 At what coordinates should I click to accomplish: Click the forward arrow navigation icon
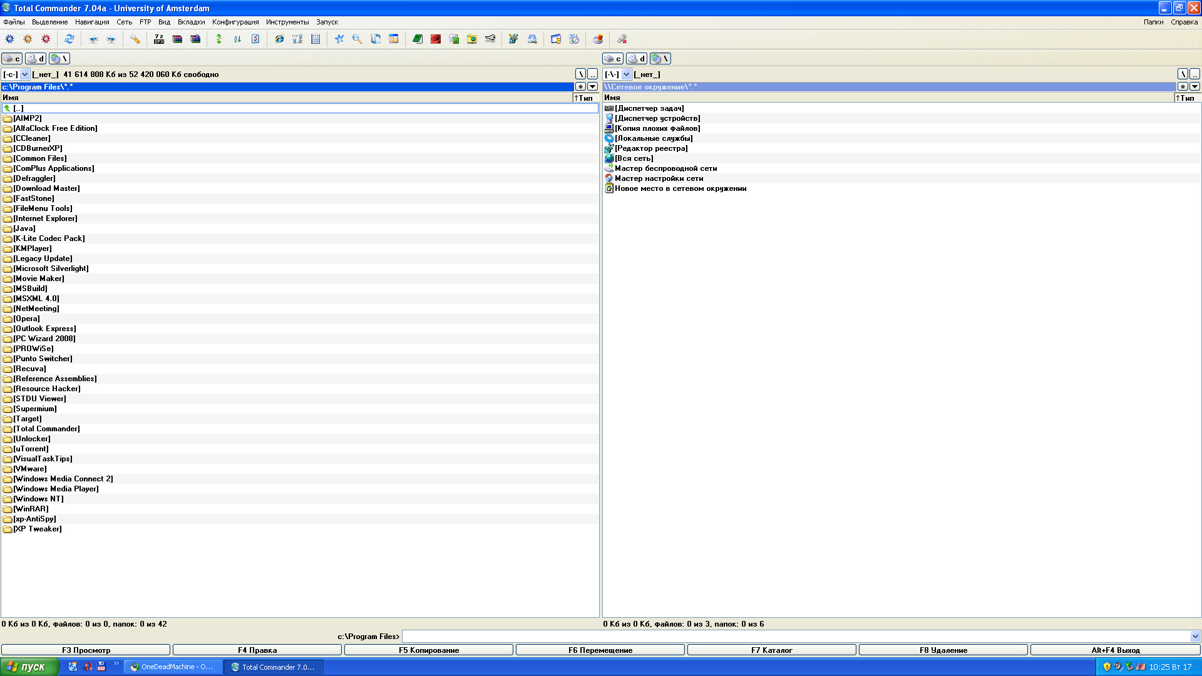(x=111, y=39)
